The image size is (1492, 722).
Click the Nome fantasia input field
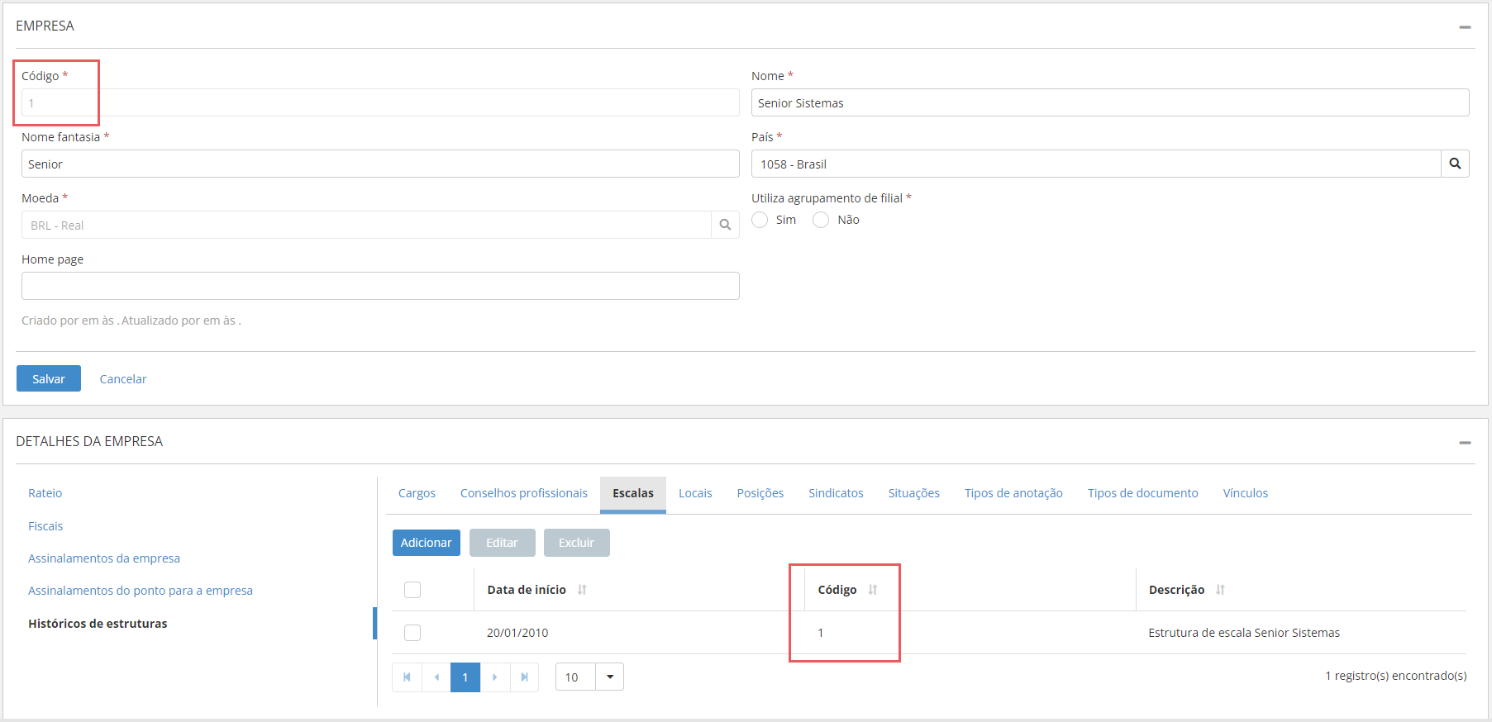click(x=380, y=164)
